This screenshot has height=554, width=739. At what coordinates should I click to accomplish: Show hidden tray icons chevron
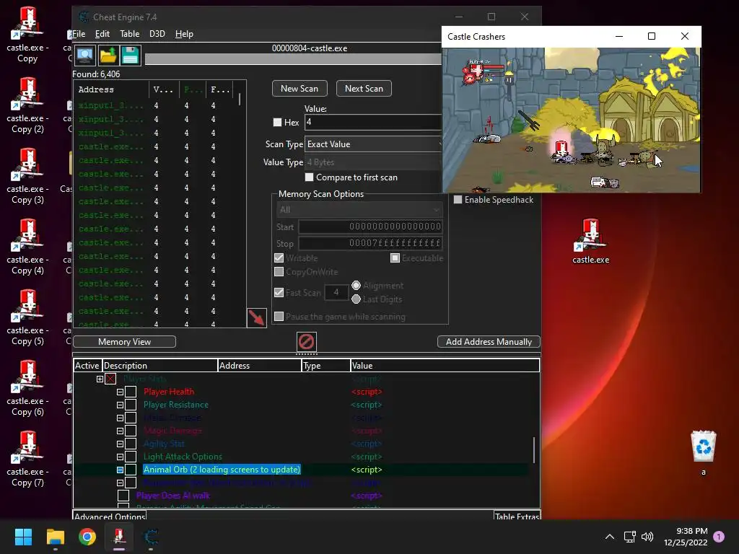[x=609, y=537]
